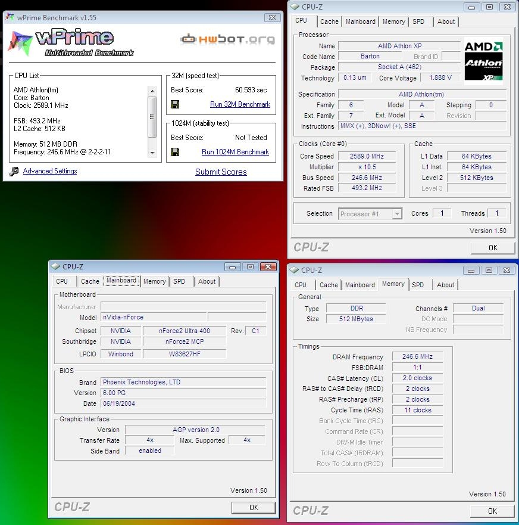Close the wPrime Benchmark window

point(272,18)
